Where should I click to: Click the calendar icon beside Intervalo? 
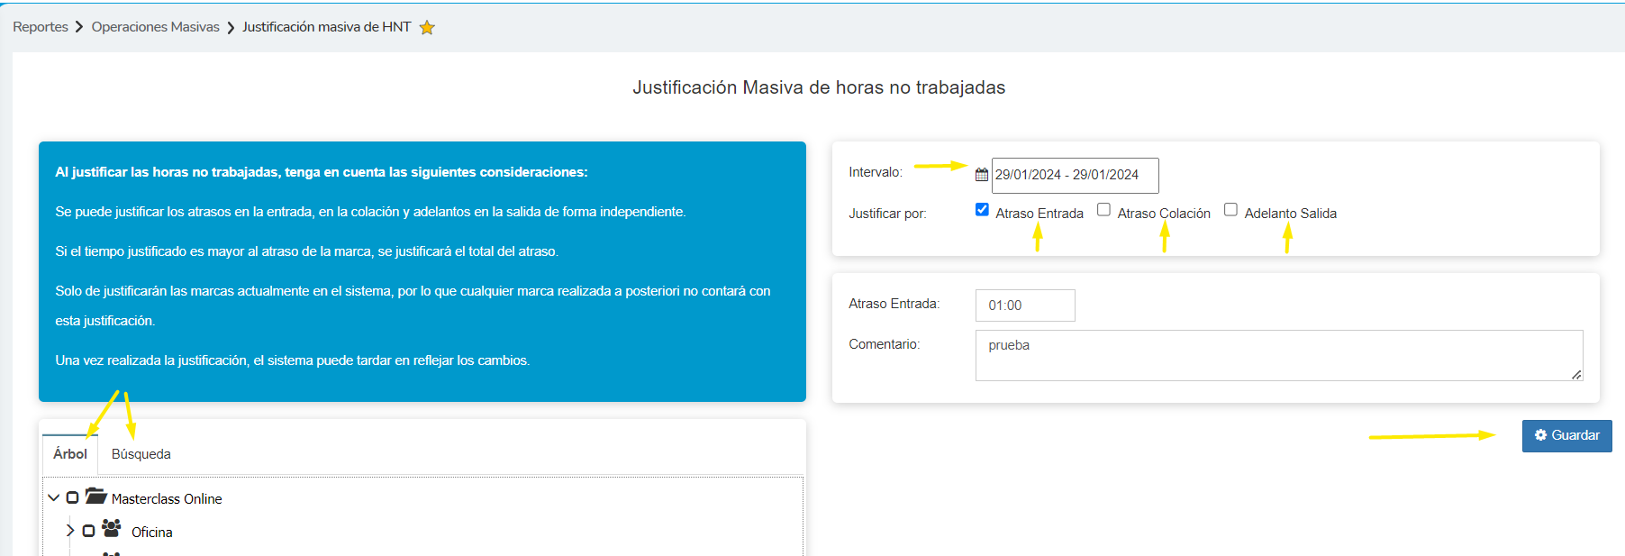coord(982,175)
